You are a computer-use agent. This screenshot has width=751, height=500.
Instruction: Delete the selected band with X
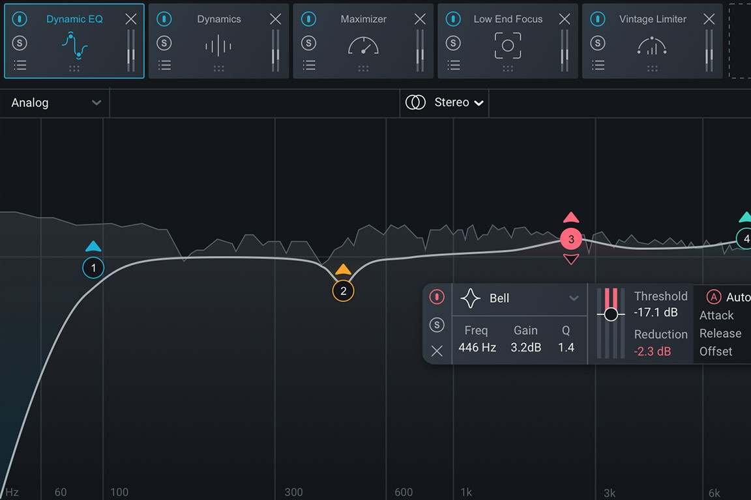click(x=437, y=351)
